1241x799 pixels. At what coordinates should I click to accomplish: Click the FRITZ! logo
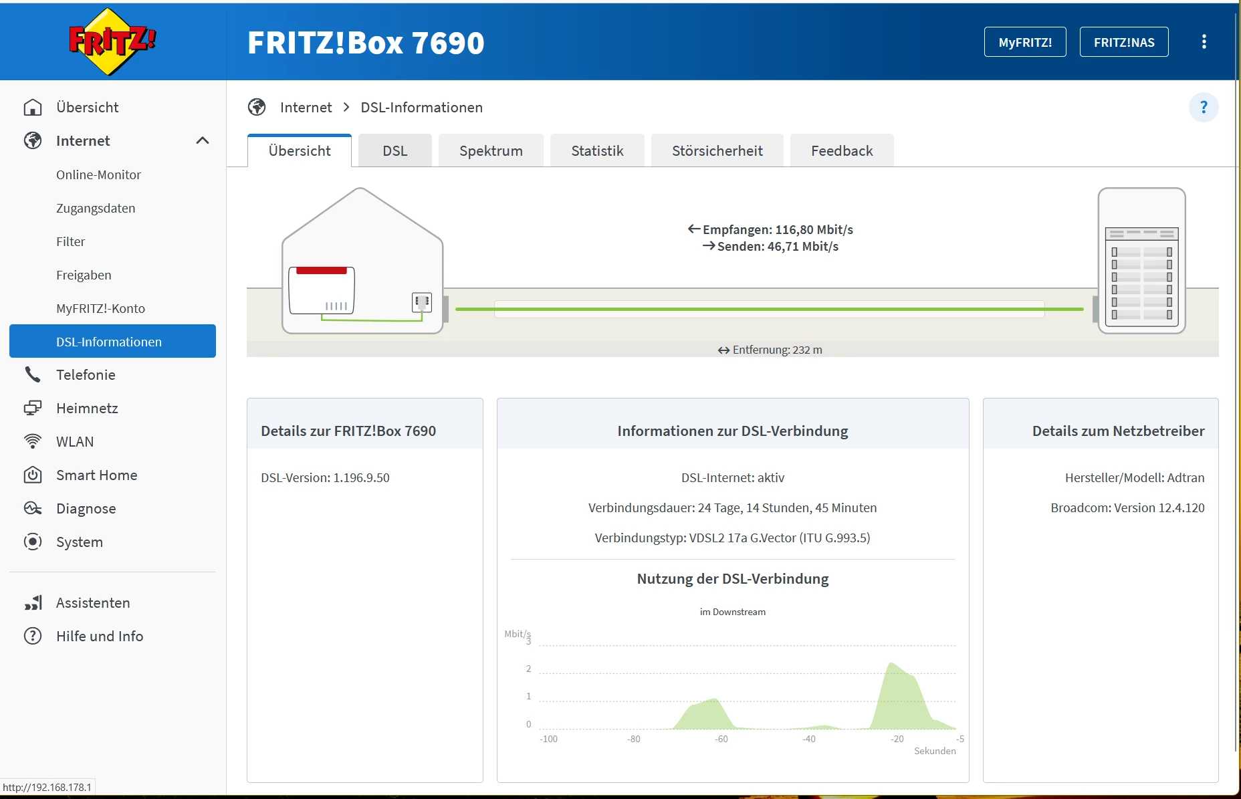tap(112, 41)
